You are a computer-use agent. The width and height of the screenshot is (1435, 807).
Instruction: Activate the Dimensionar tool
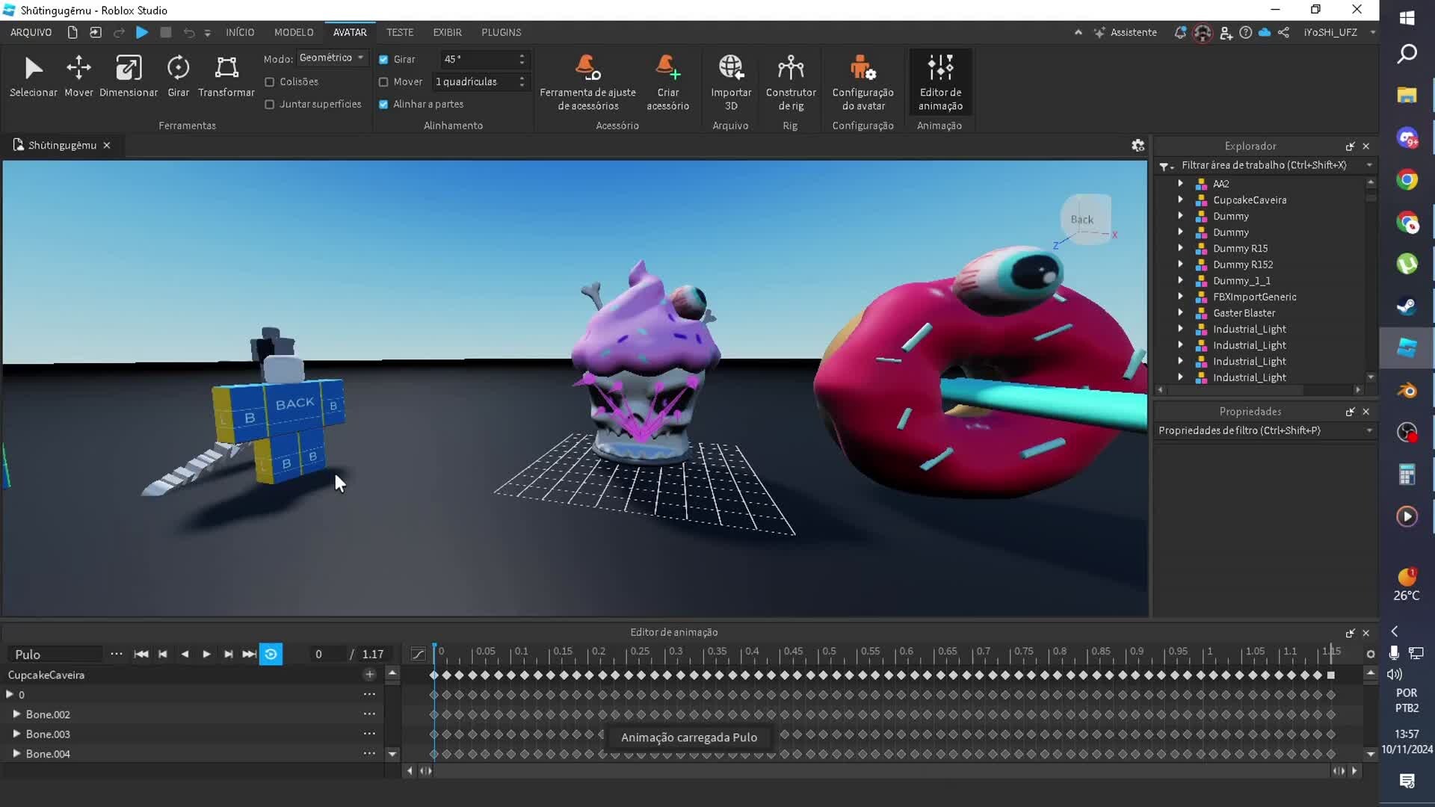[128, 75]
